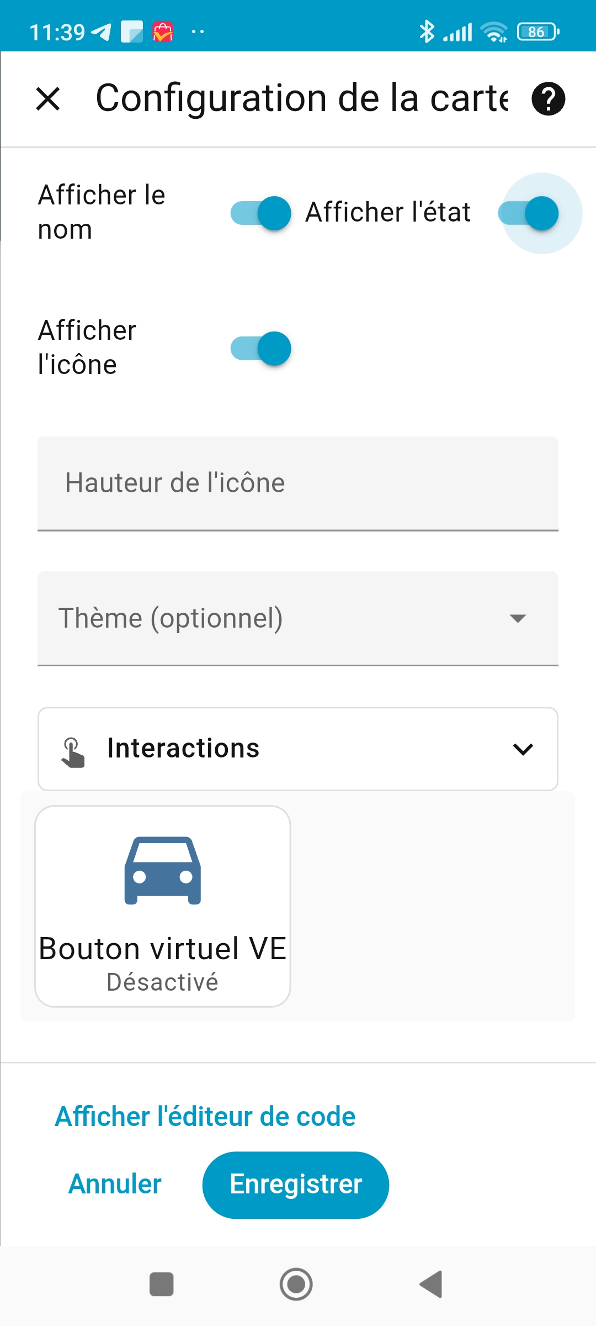Tap the Annuler button
The image size is (596, 1326).
[x=115, y=1185]
